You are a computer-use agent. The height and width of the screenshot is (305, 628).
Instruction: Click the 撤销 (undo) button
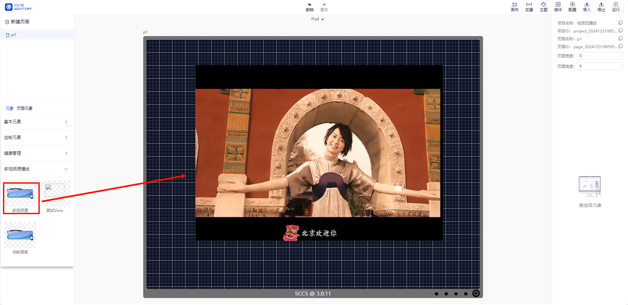click(309, 7)
